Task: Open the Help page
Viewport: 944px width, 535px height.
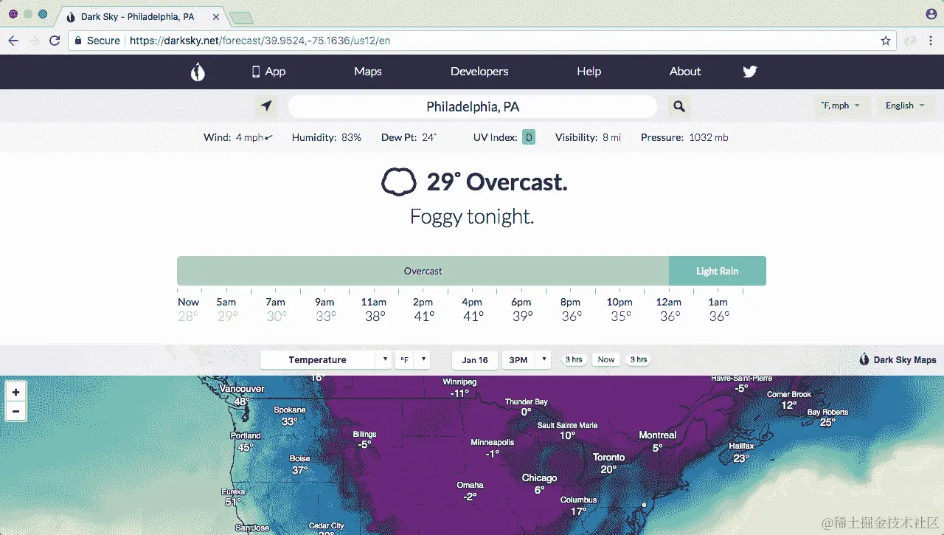Action: coord(589,72)
